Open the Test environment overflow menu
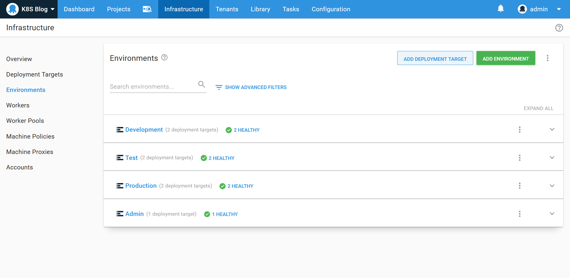Screen dimensions: 570x278 point(520,158)
